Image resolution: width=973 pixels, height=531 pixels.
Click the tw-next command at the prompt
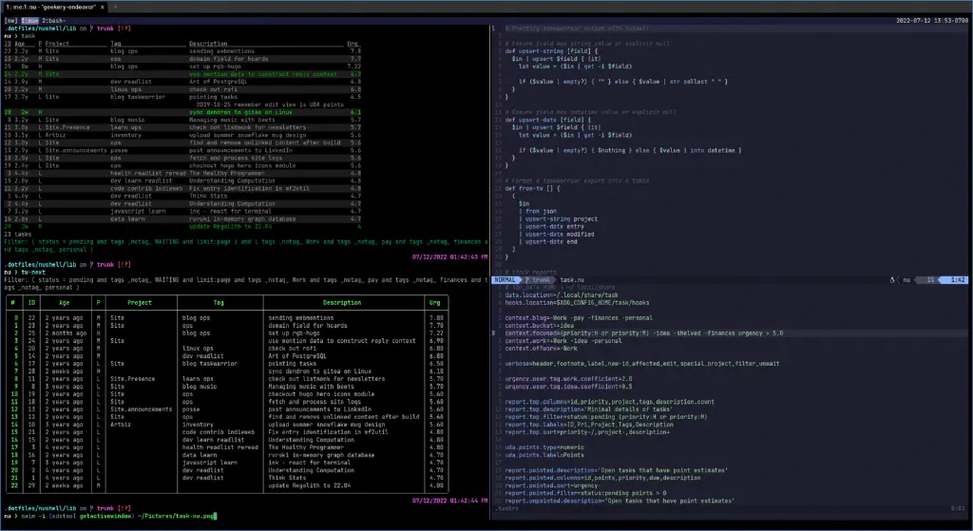33,273
